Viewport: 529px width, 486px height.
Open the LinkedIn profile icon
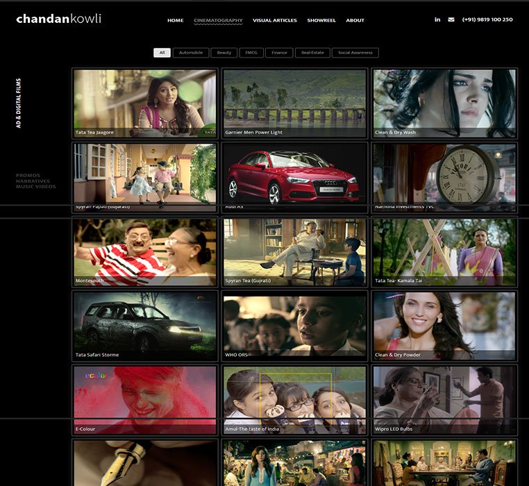437,19
